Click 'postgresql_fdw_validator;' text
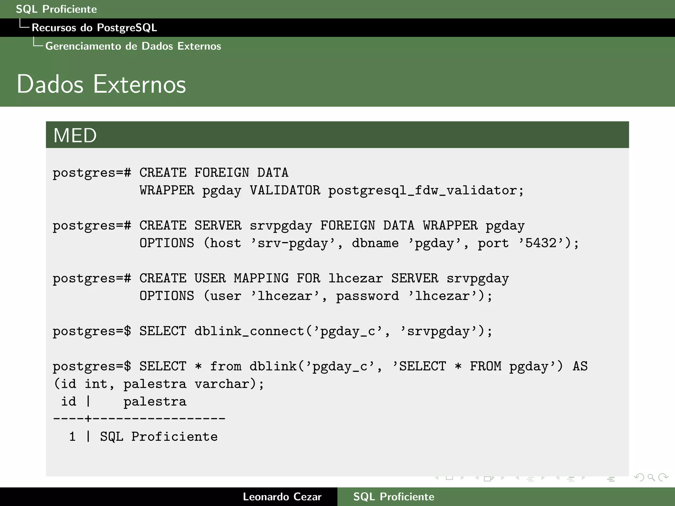 coord(426,191)
